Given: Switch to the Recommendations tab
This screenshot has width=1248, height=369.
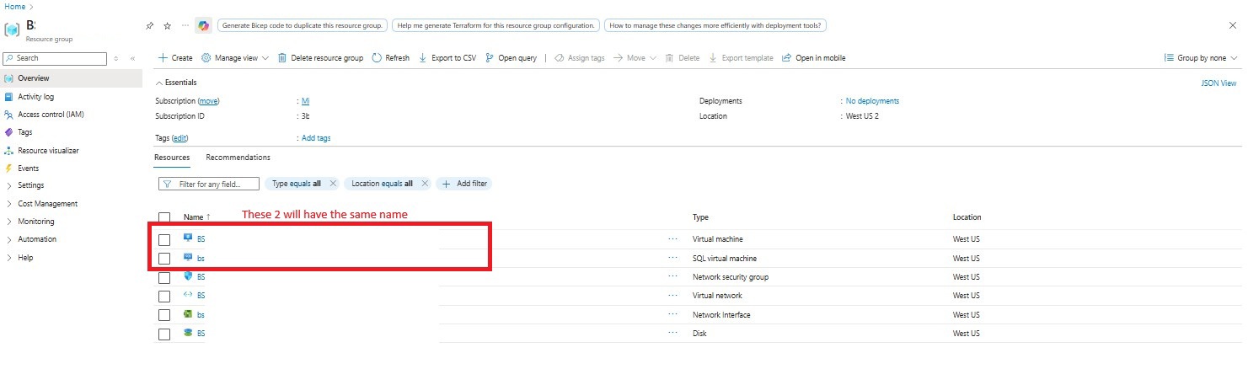Looking at the screenshot, I should (238, 158).
